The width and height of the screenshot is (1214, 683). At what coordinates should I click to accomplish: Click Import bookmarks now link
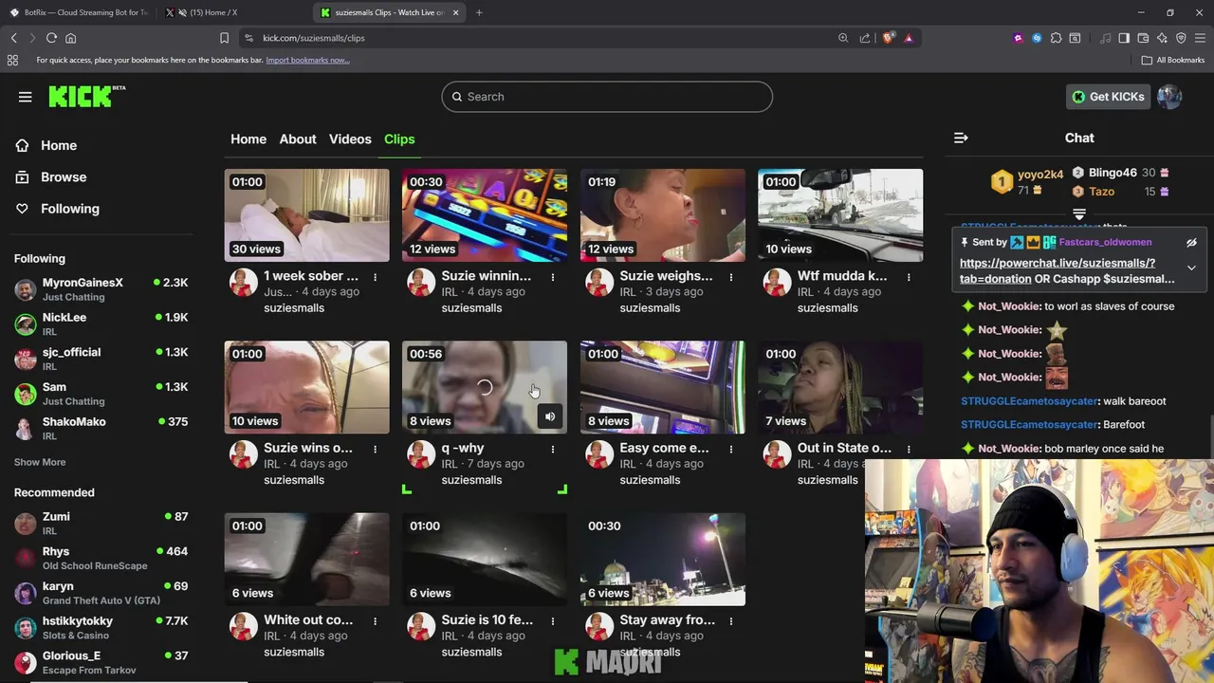coord(307,60)
